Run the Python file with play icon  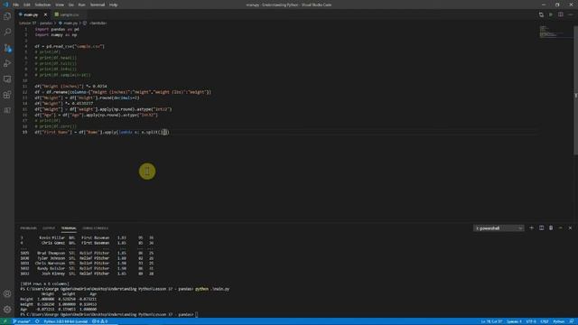pyautogui.click(x=551, y=14)
